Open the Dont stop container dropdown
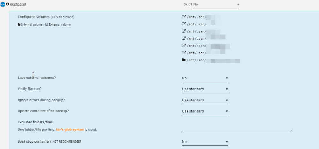 point(205,142)
